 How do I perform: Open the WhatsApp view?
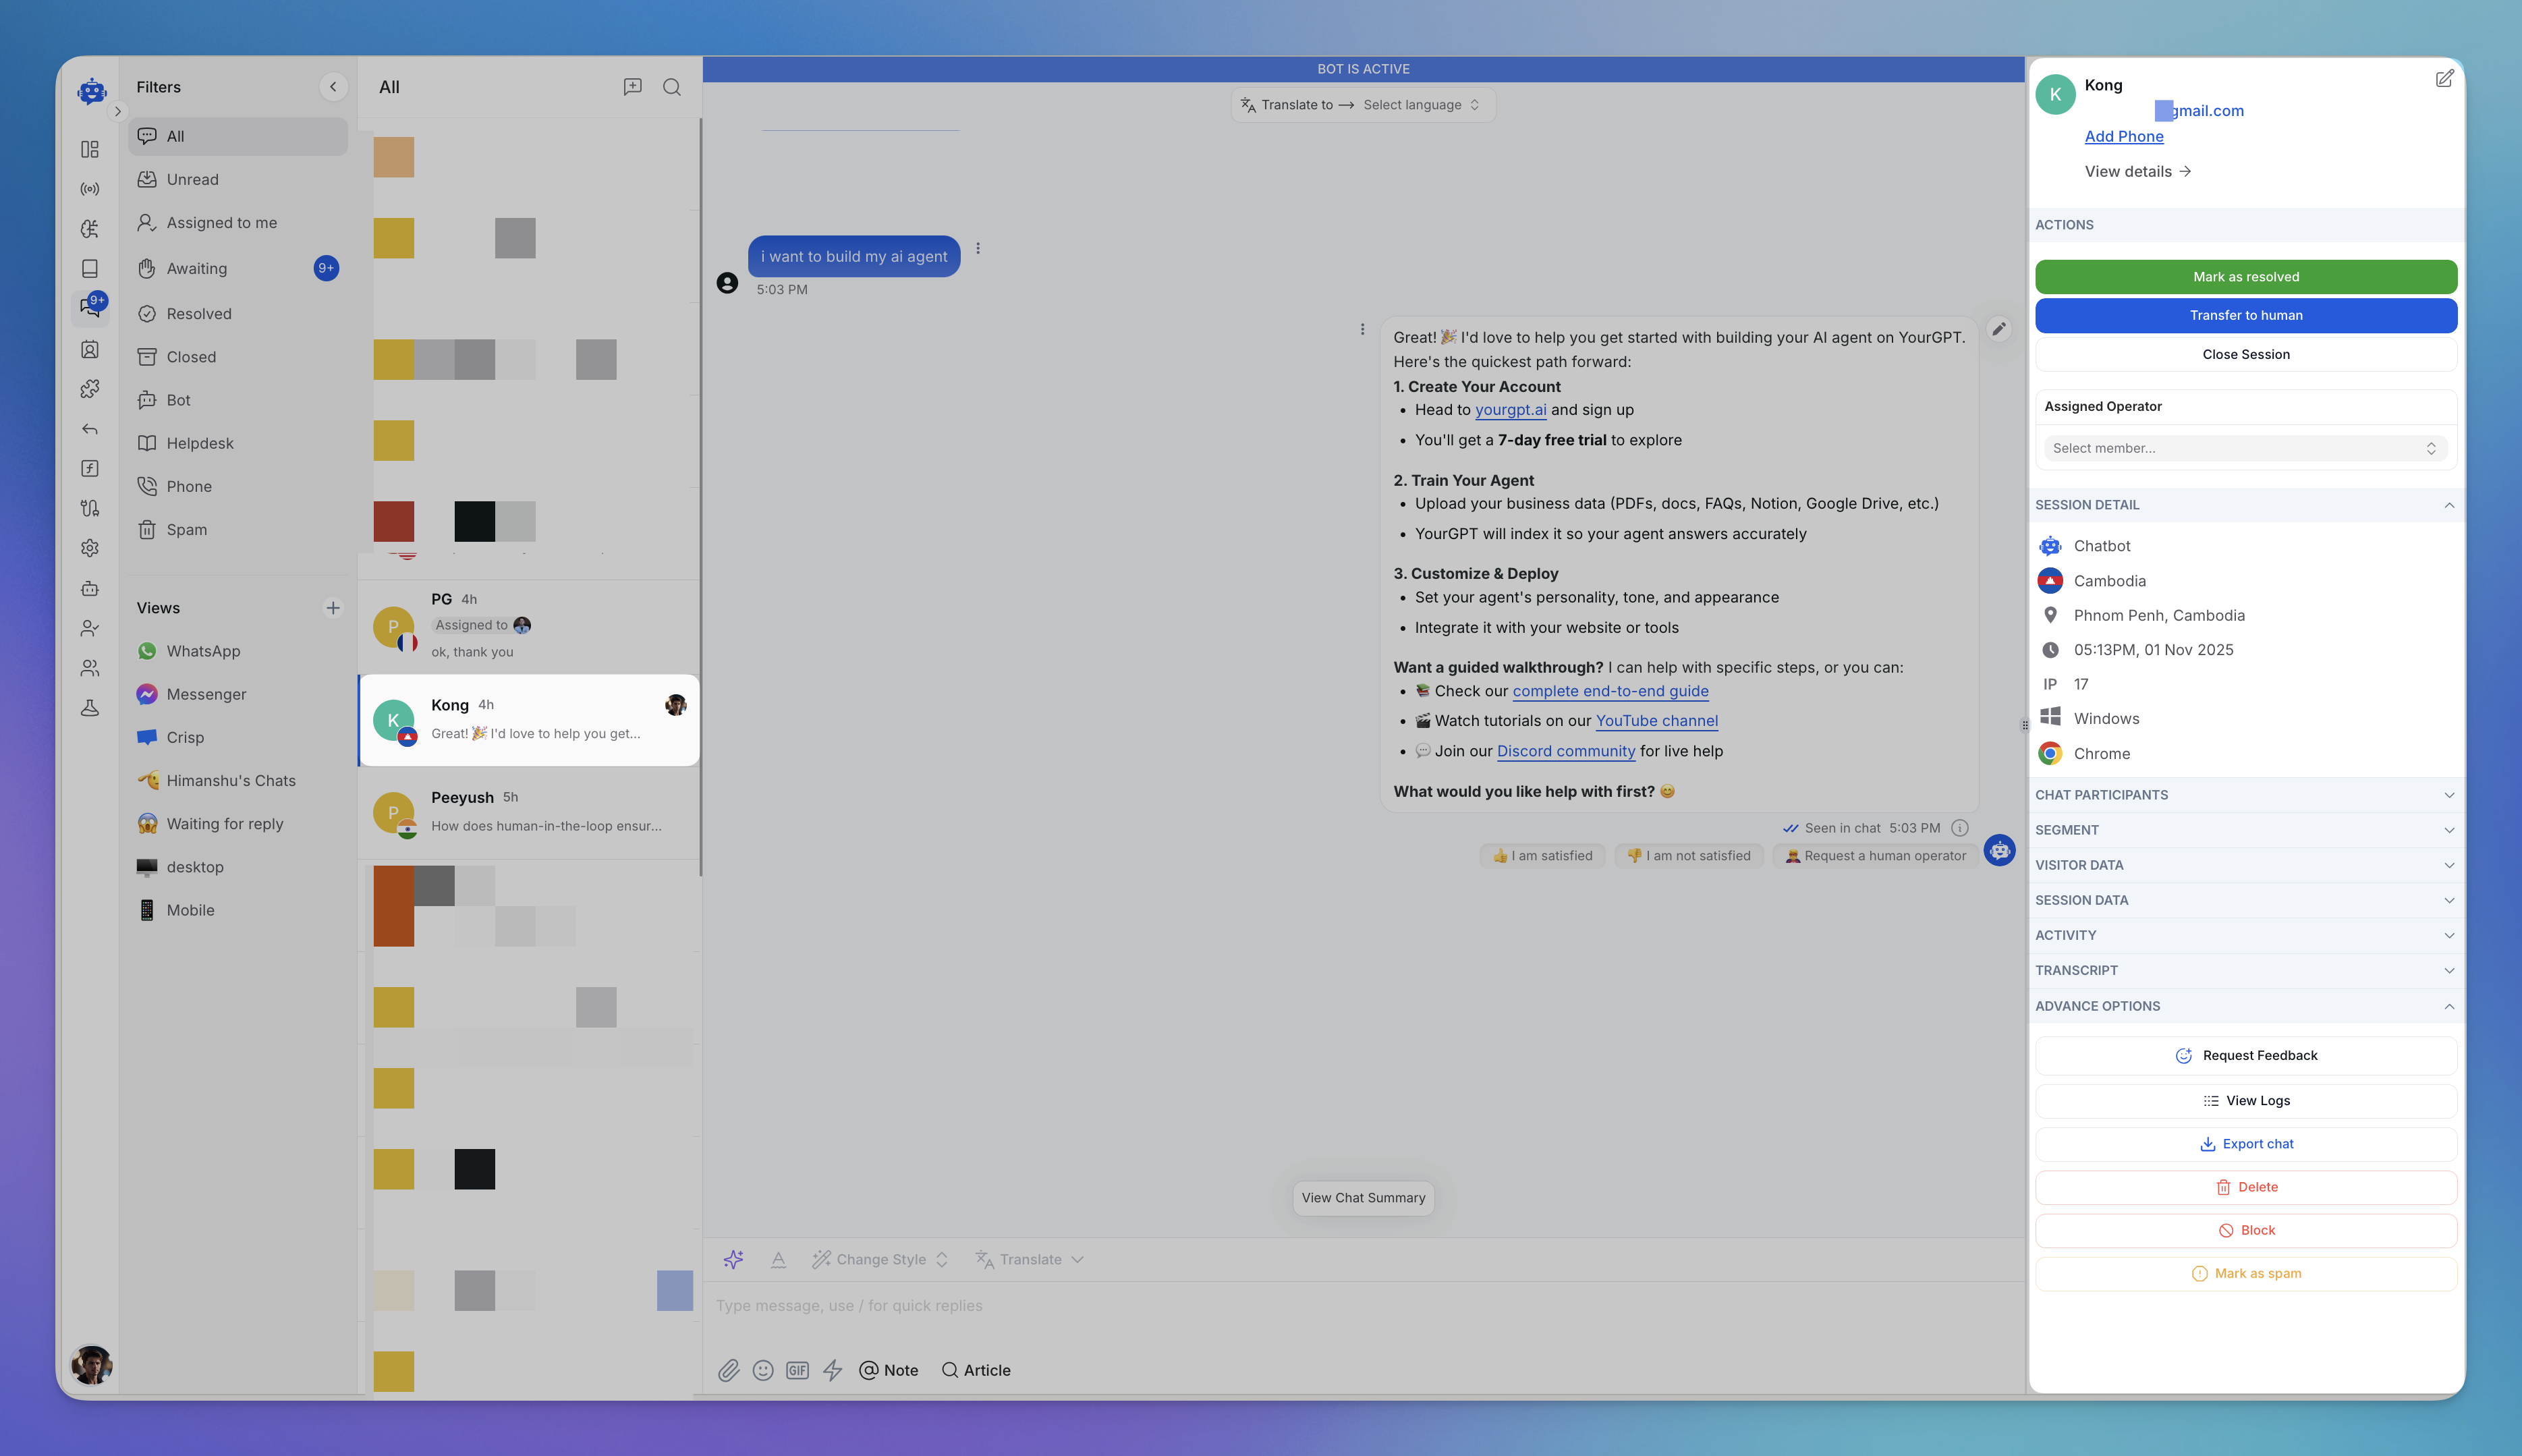tap(203, 651)
